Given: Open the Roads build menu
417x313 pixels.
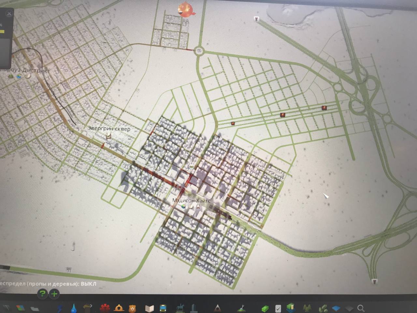Looking at the screenshot, I should click(x=7, y=307).
